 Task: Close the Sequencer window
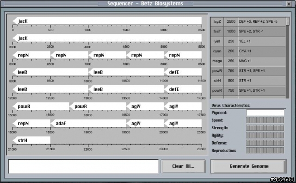[x=289, y=4]
